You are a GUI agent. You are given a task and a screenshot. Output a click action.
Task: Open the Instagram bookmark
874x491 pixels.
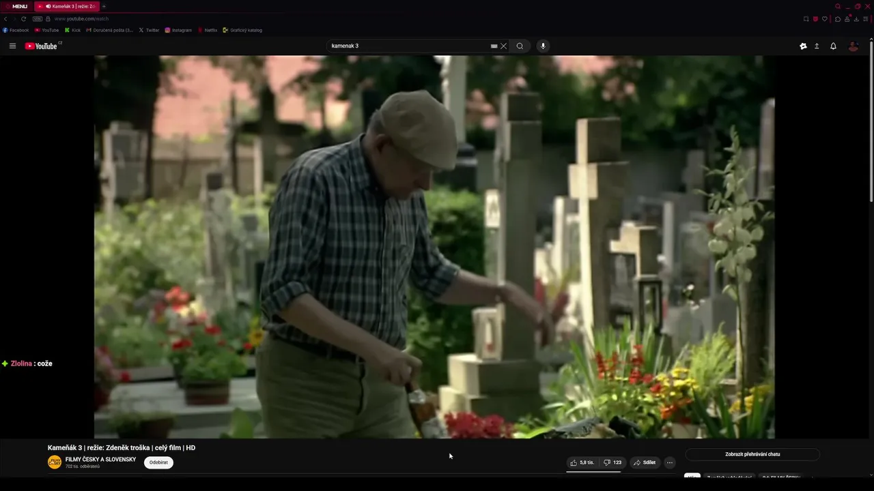coord(178,30)
